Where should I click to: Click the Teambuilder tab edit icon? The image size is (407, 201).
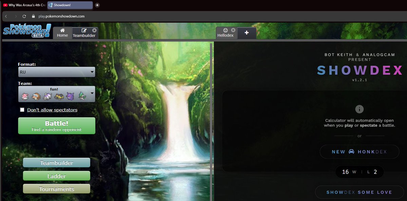(84, 30)
